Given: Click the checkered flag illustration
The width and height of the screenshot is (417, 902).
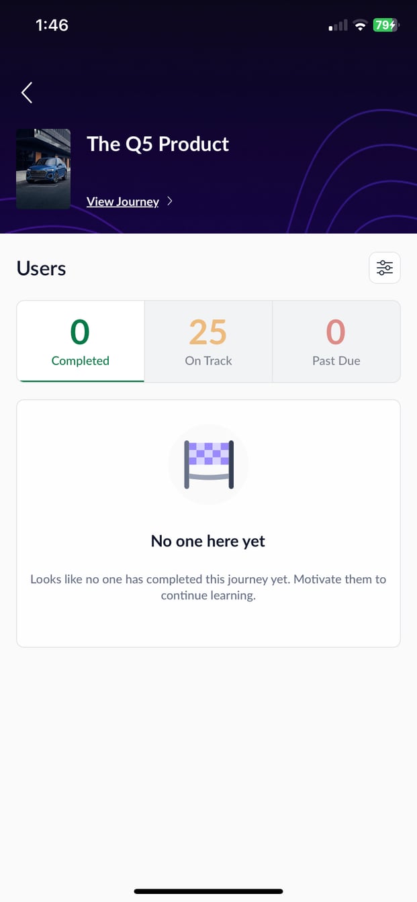Looking at the screenshot, I should [208, 464].
